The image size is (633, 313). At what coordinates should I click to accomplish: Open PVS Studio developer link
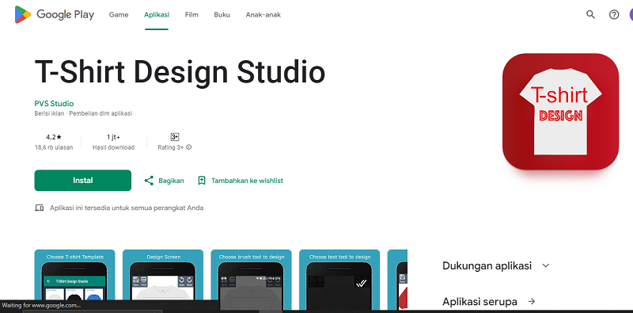point(54,104)
